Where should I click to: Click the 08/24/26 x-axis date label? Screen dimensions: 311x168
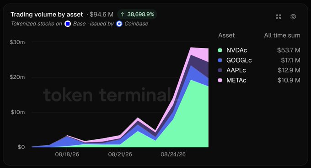[173, 154]
